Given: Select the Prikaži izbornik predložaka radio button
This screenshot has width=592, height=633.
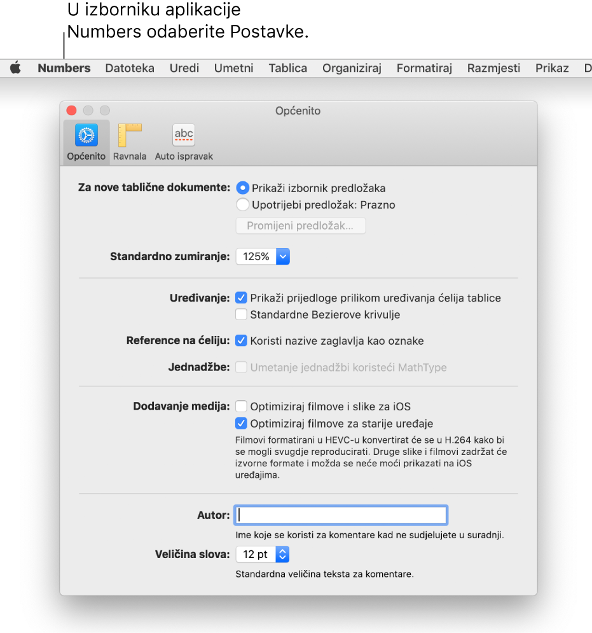Looking at the screenshot, I should click(242, 188).
